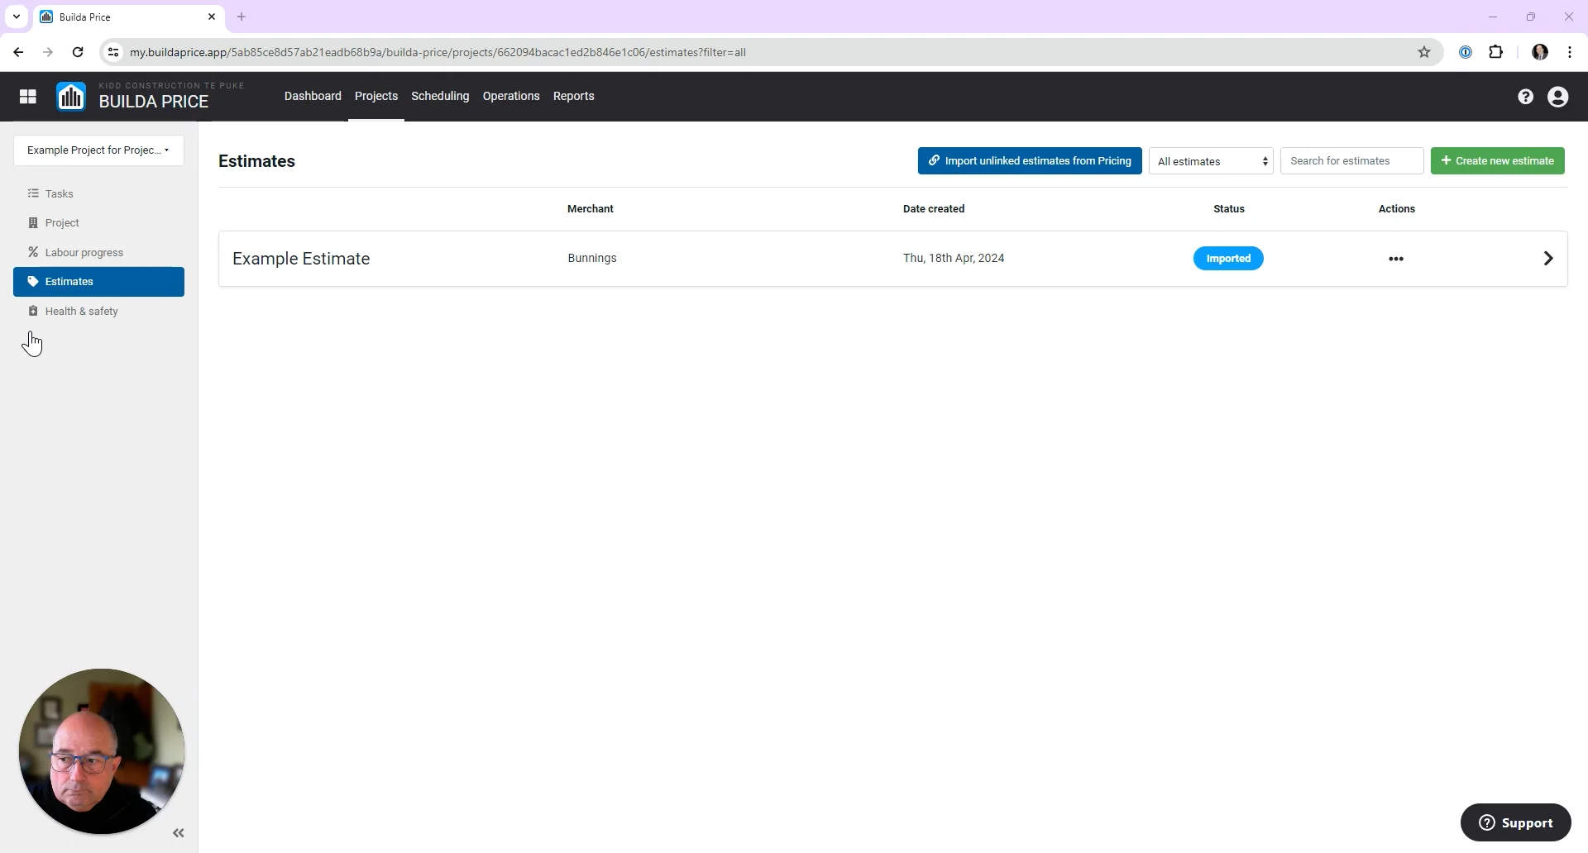Viewport: 1588px width, 853px height.
Task: Open the All estimates filter dropdown
Action: click(x=1211, y=160)
